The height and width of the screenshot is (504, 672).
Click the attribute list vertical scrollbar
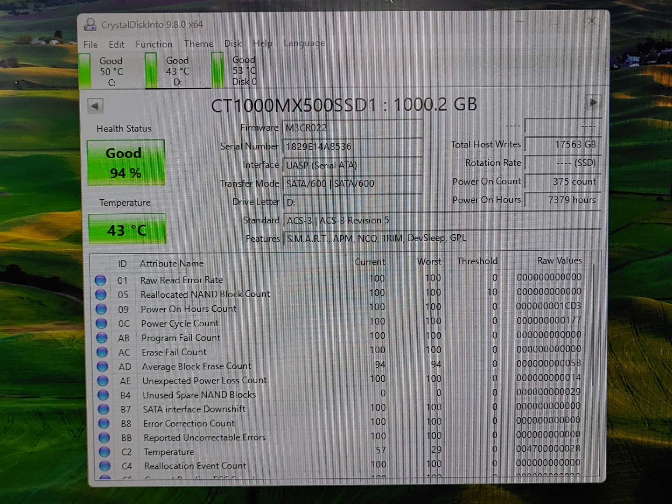[594, 324]
